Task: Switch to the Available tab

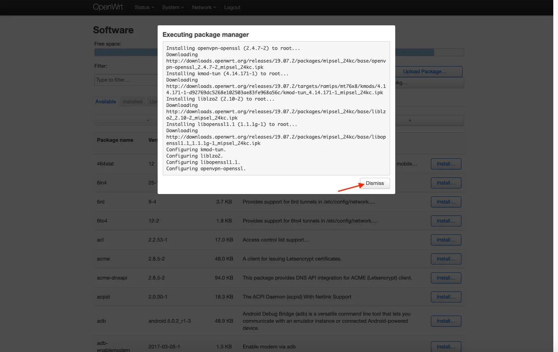Action: pos(106,102)
